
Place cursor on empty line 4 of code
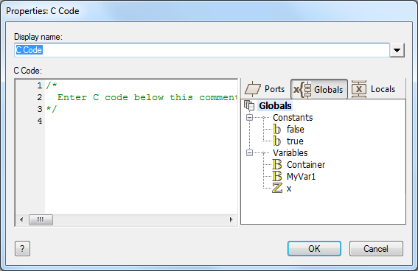pos(142,121)
